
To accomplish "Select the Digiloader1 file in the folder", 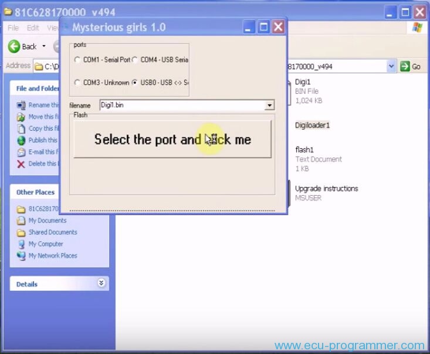I will point(312,125).
